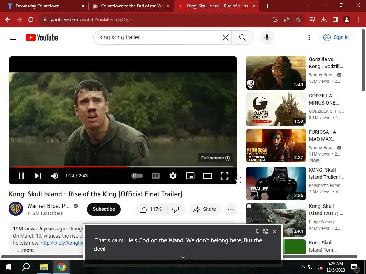Toggle Chrome side panel
Image resolution: width=366 pixels, height=274 pixels.
(335, 20)
